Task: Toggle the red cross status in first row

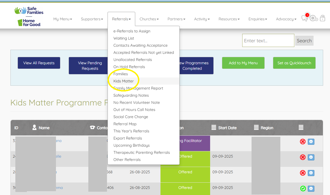Action: tap(303, 142)
